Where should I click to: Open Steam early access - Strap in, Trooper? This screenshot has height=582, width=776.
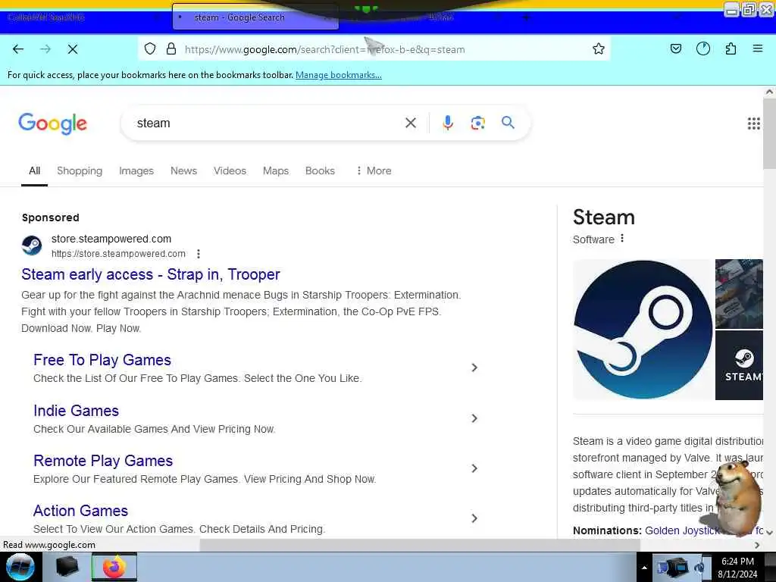151,274
